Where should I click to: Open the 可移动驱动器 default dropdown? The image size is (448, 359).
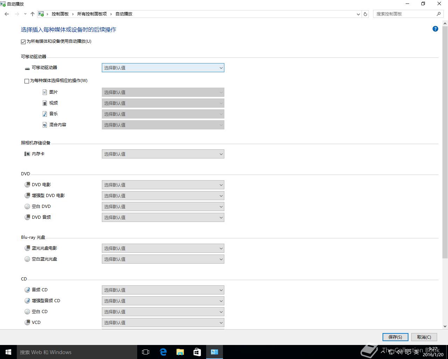163,68
